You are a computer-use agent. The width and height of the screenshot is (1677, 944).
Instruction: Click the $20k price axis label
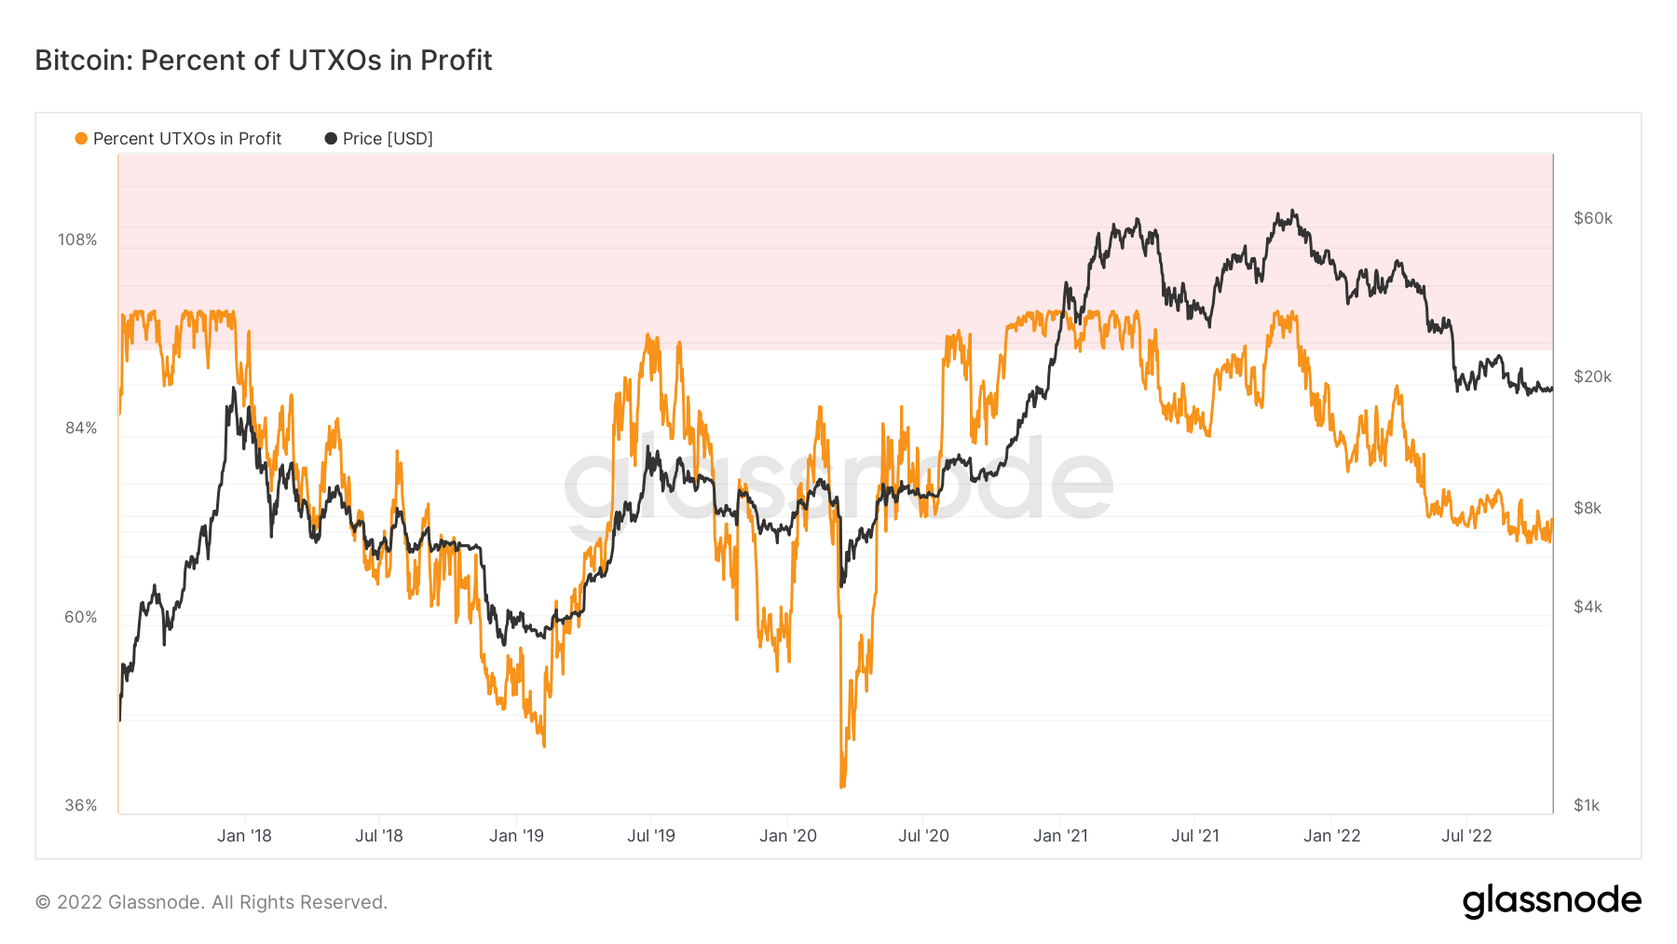1592,376
